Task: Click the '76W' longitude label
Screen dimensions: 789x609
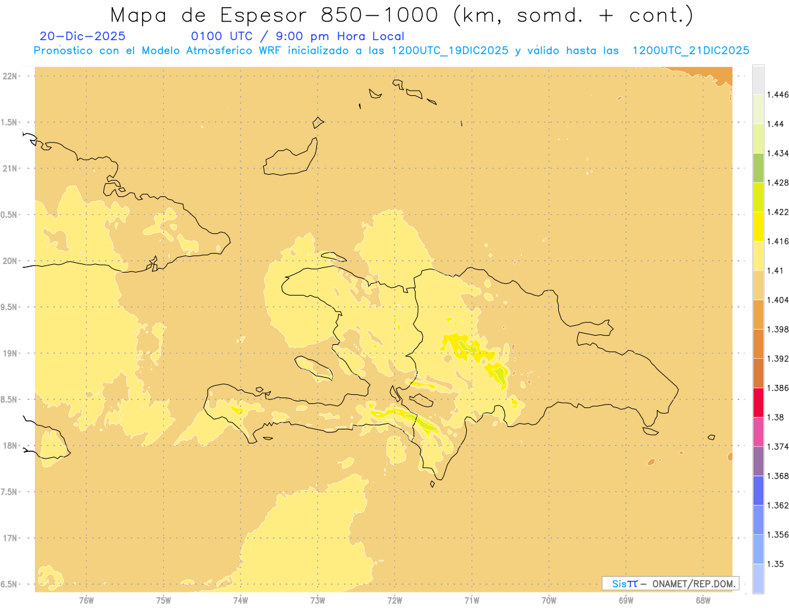Action: click(86, 600)
